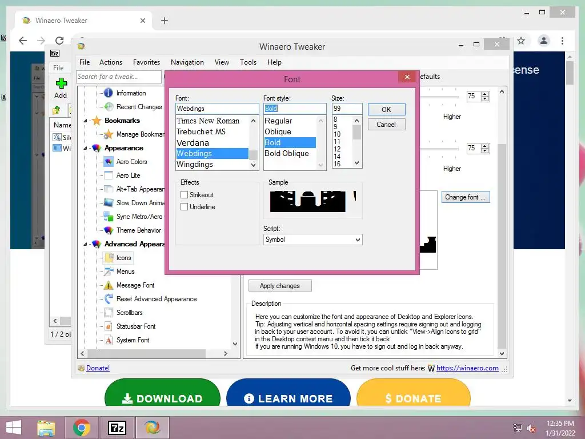Click the Font name input field
The height and width of the screenshot is (439, 585).
(217, 109)
